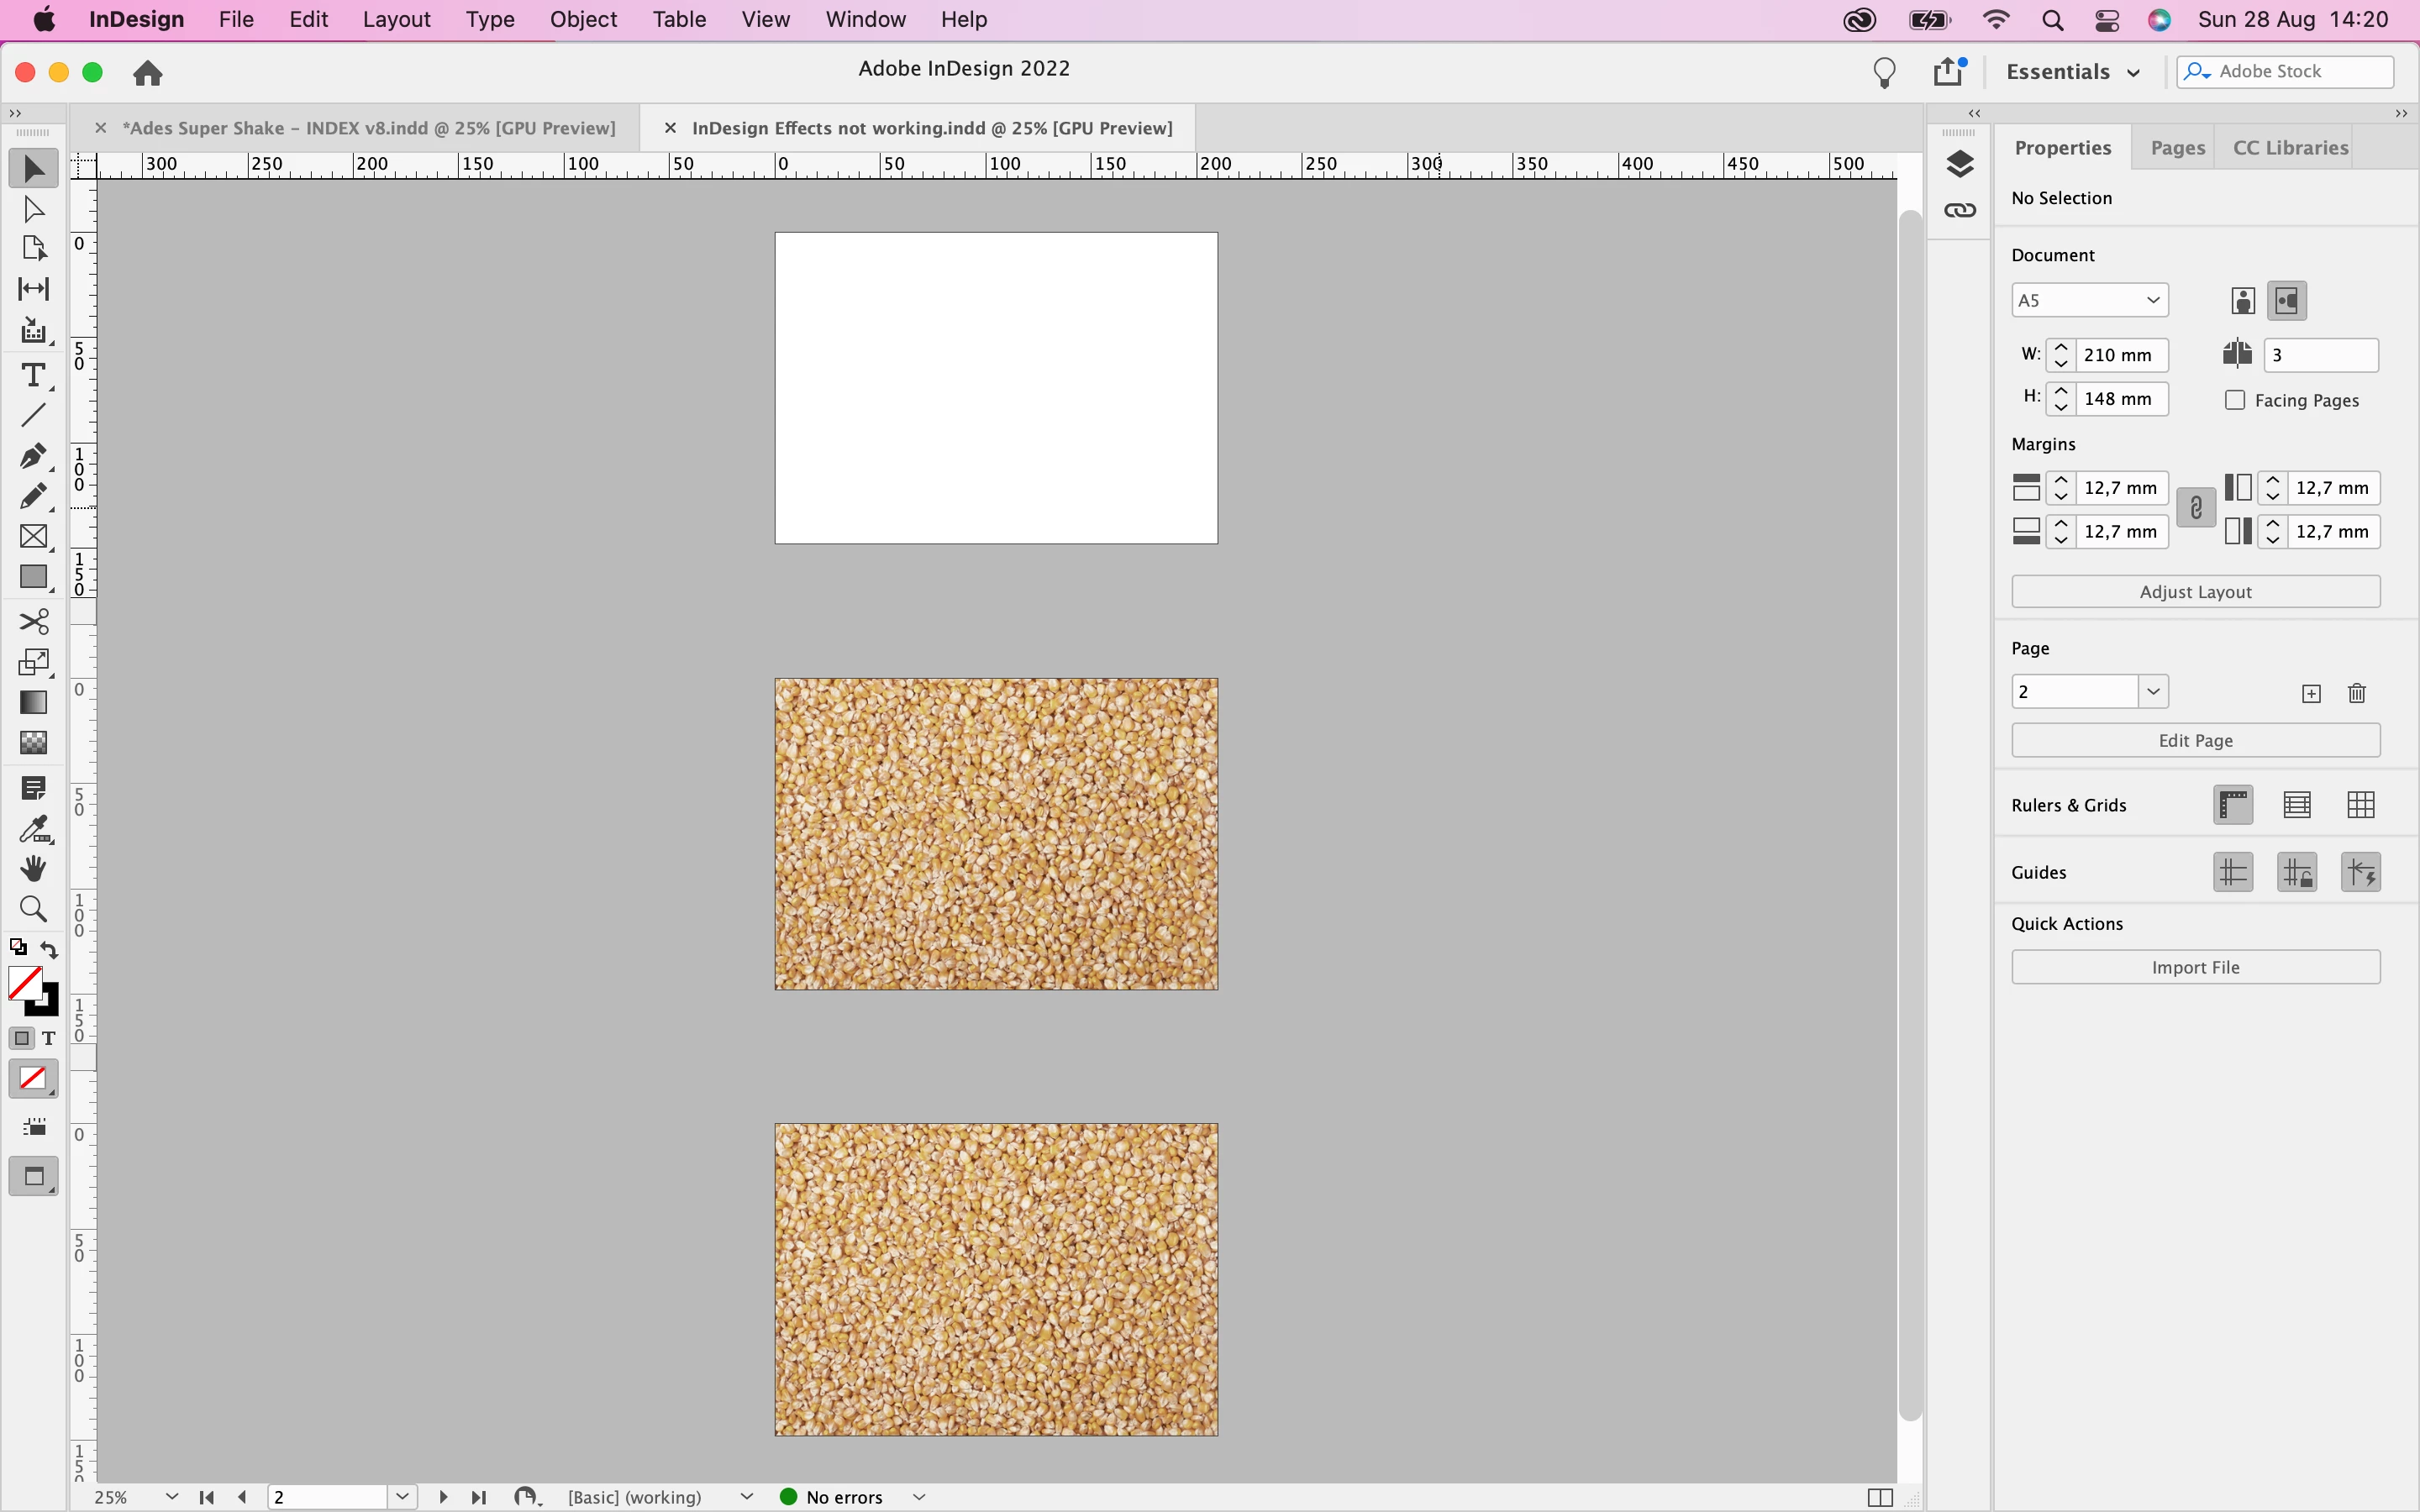
Task: Click the Adjust Layout button
Action: pyautogui.click(x=2195, y=592)
